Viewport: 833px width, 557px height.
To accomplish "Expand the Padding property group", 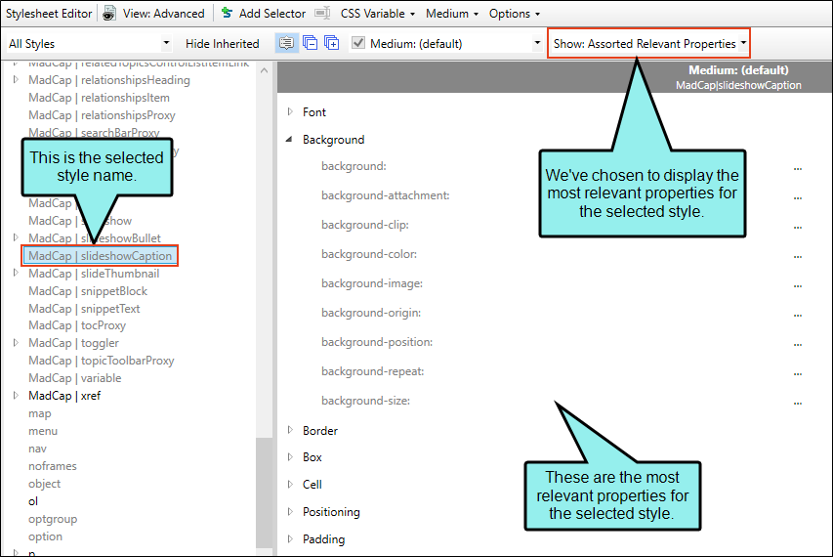I will [x=290, y=539].
